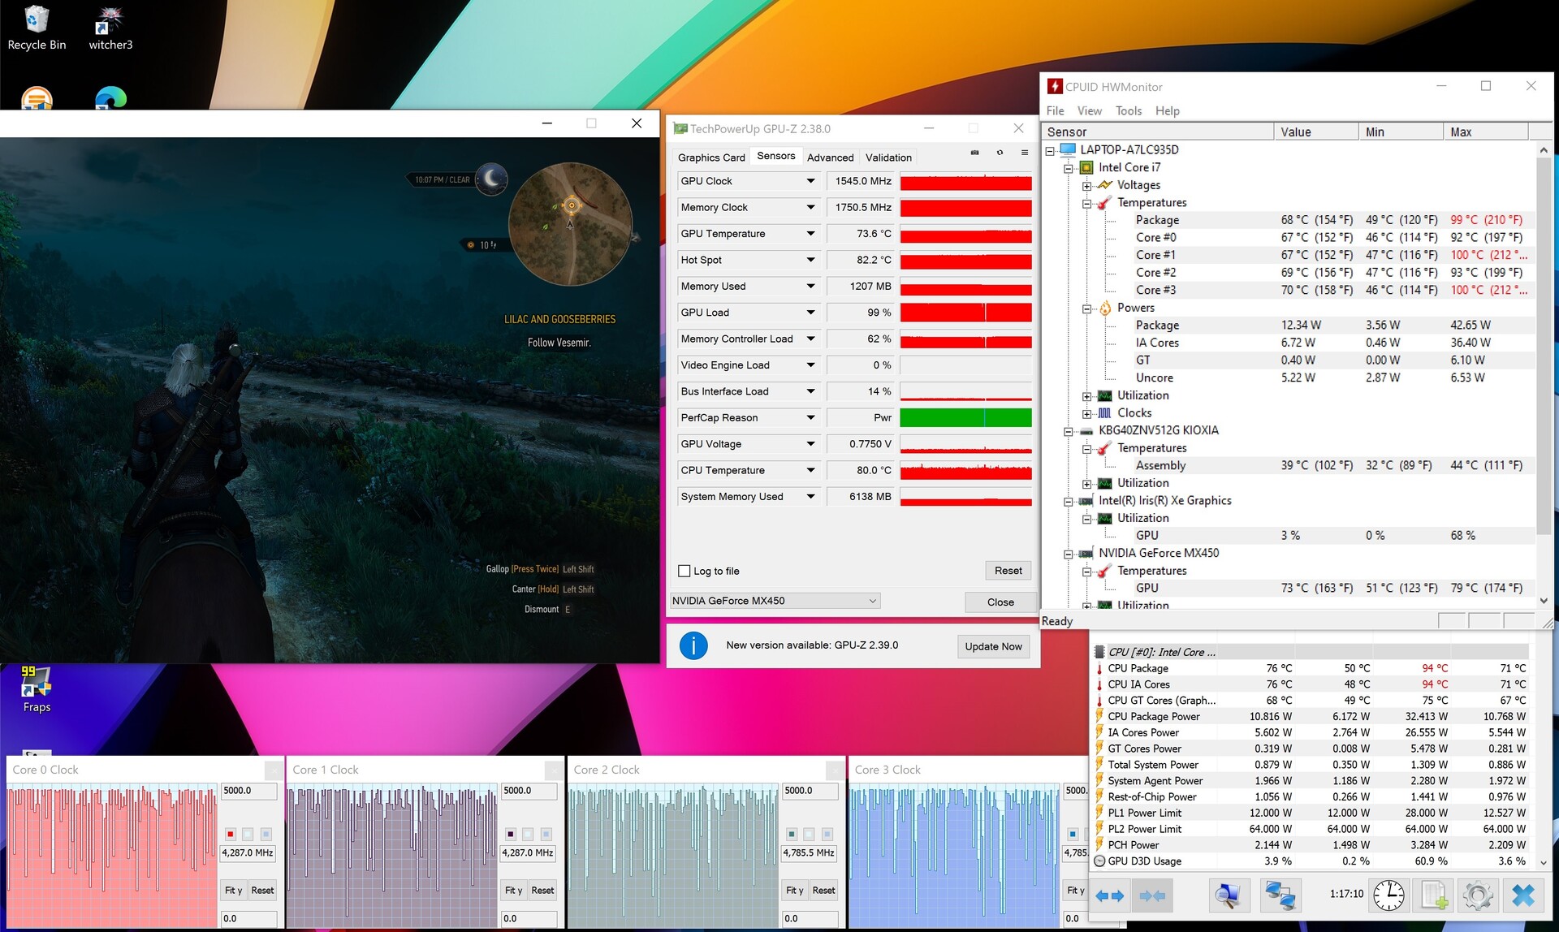The height and width of the screenshot is (932, 1559).
Task: Switch to the Validation tab in GPU-Z
Action: tap(888, 157)
